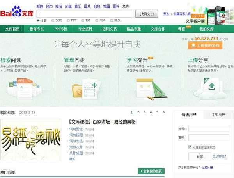Screen dimensions: 234x178
Task: Go to featured topic page 2
Action: (138, 112)
